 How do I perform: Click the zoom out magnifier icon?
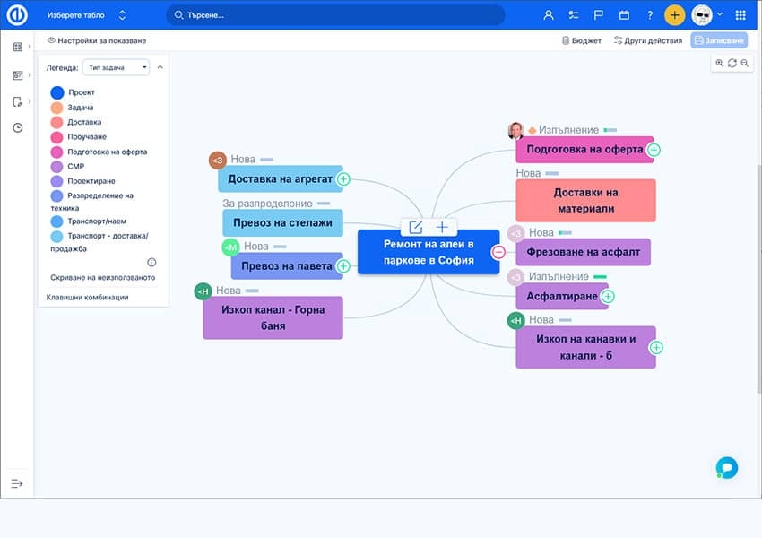coord(744,63)
